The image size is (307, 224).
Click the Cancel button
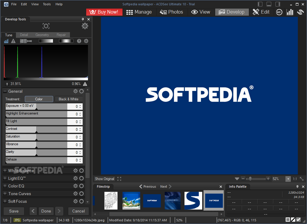point(79,211)
